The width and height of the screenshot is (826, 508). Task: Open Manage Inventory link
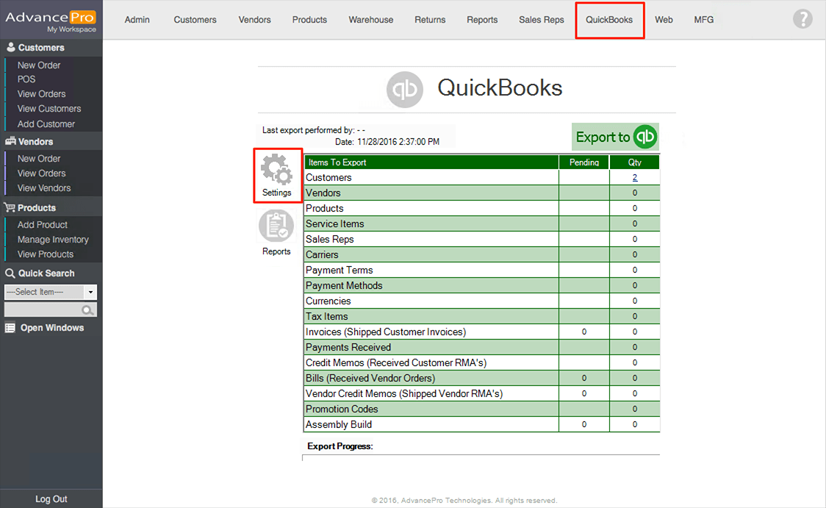[x=53, y=239]
